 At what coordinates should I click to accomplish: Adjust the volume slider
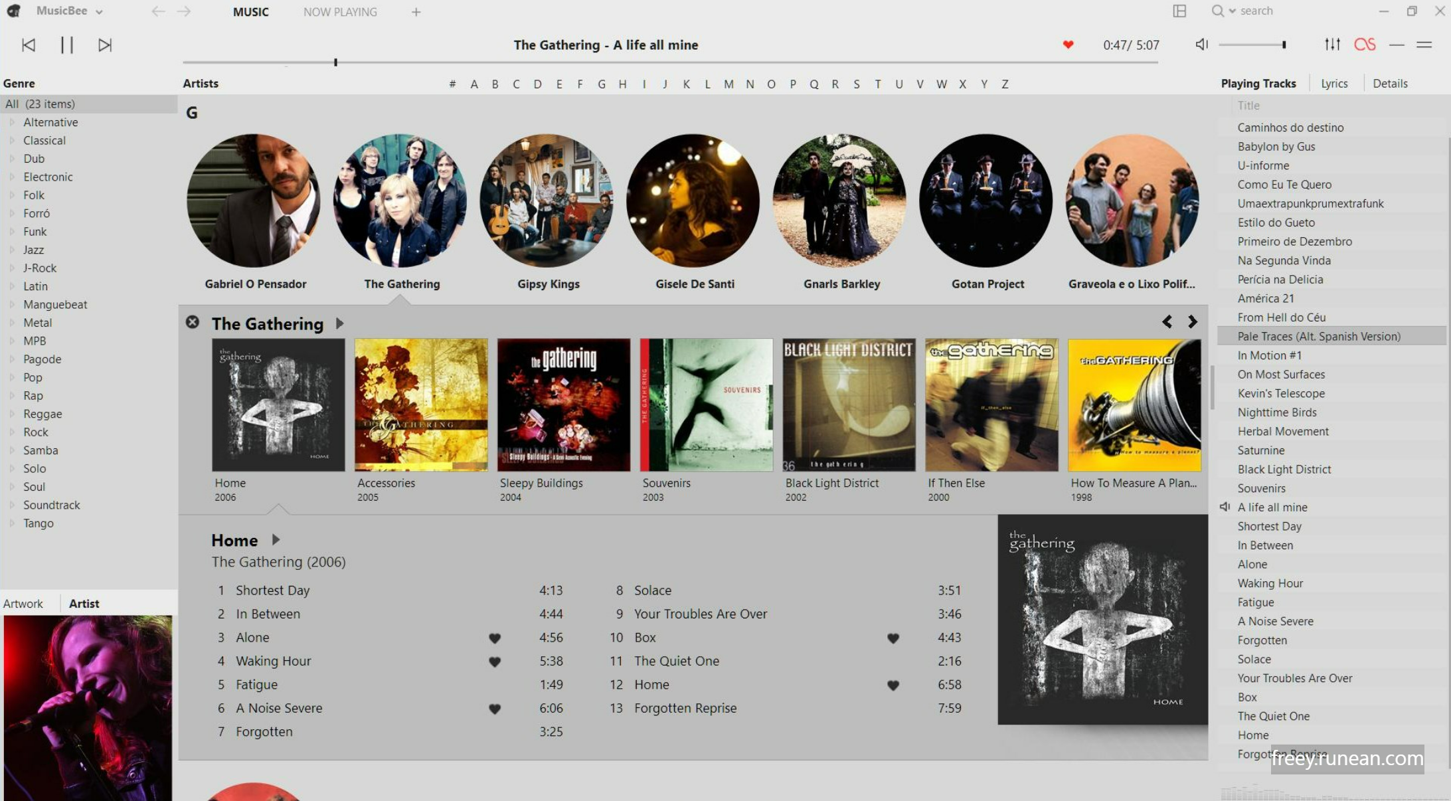[1252, 44]
